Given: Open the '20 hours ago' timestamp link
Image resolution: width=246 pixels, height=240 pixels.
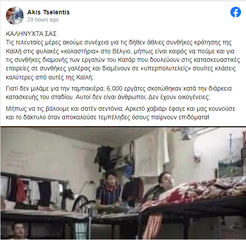Looking at the screenshot, I should point(43,20).
